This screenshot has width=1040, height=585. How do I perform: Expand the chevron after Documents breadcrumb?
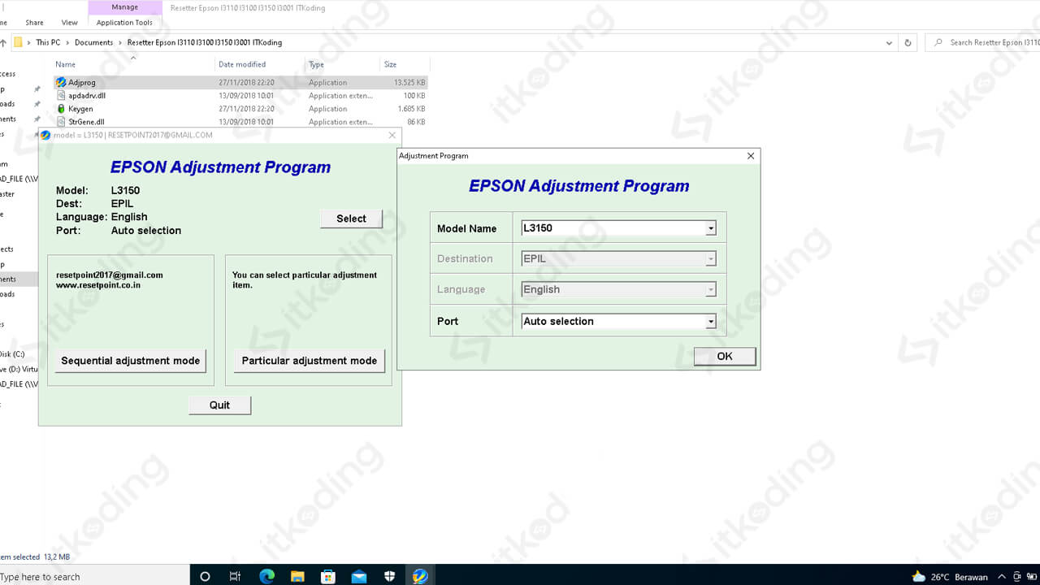pyautogui.click(x=120, y=42)
